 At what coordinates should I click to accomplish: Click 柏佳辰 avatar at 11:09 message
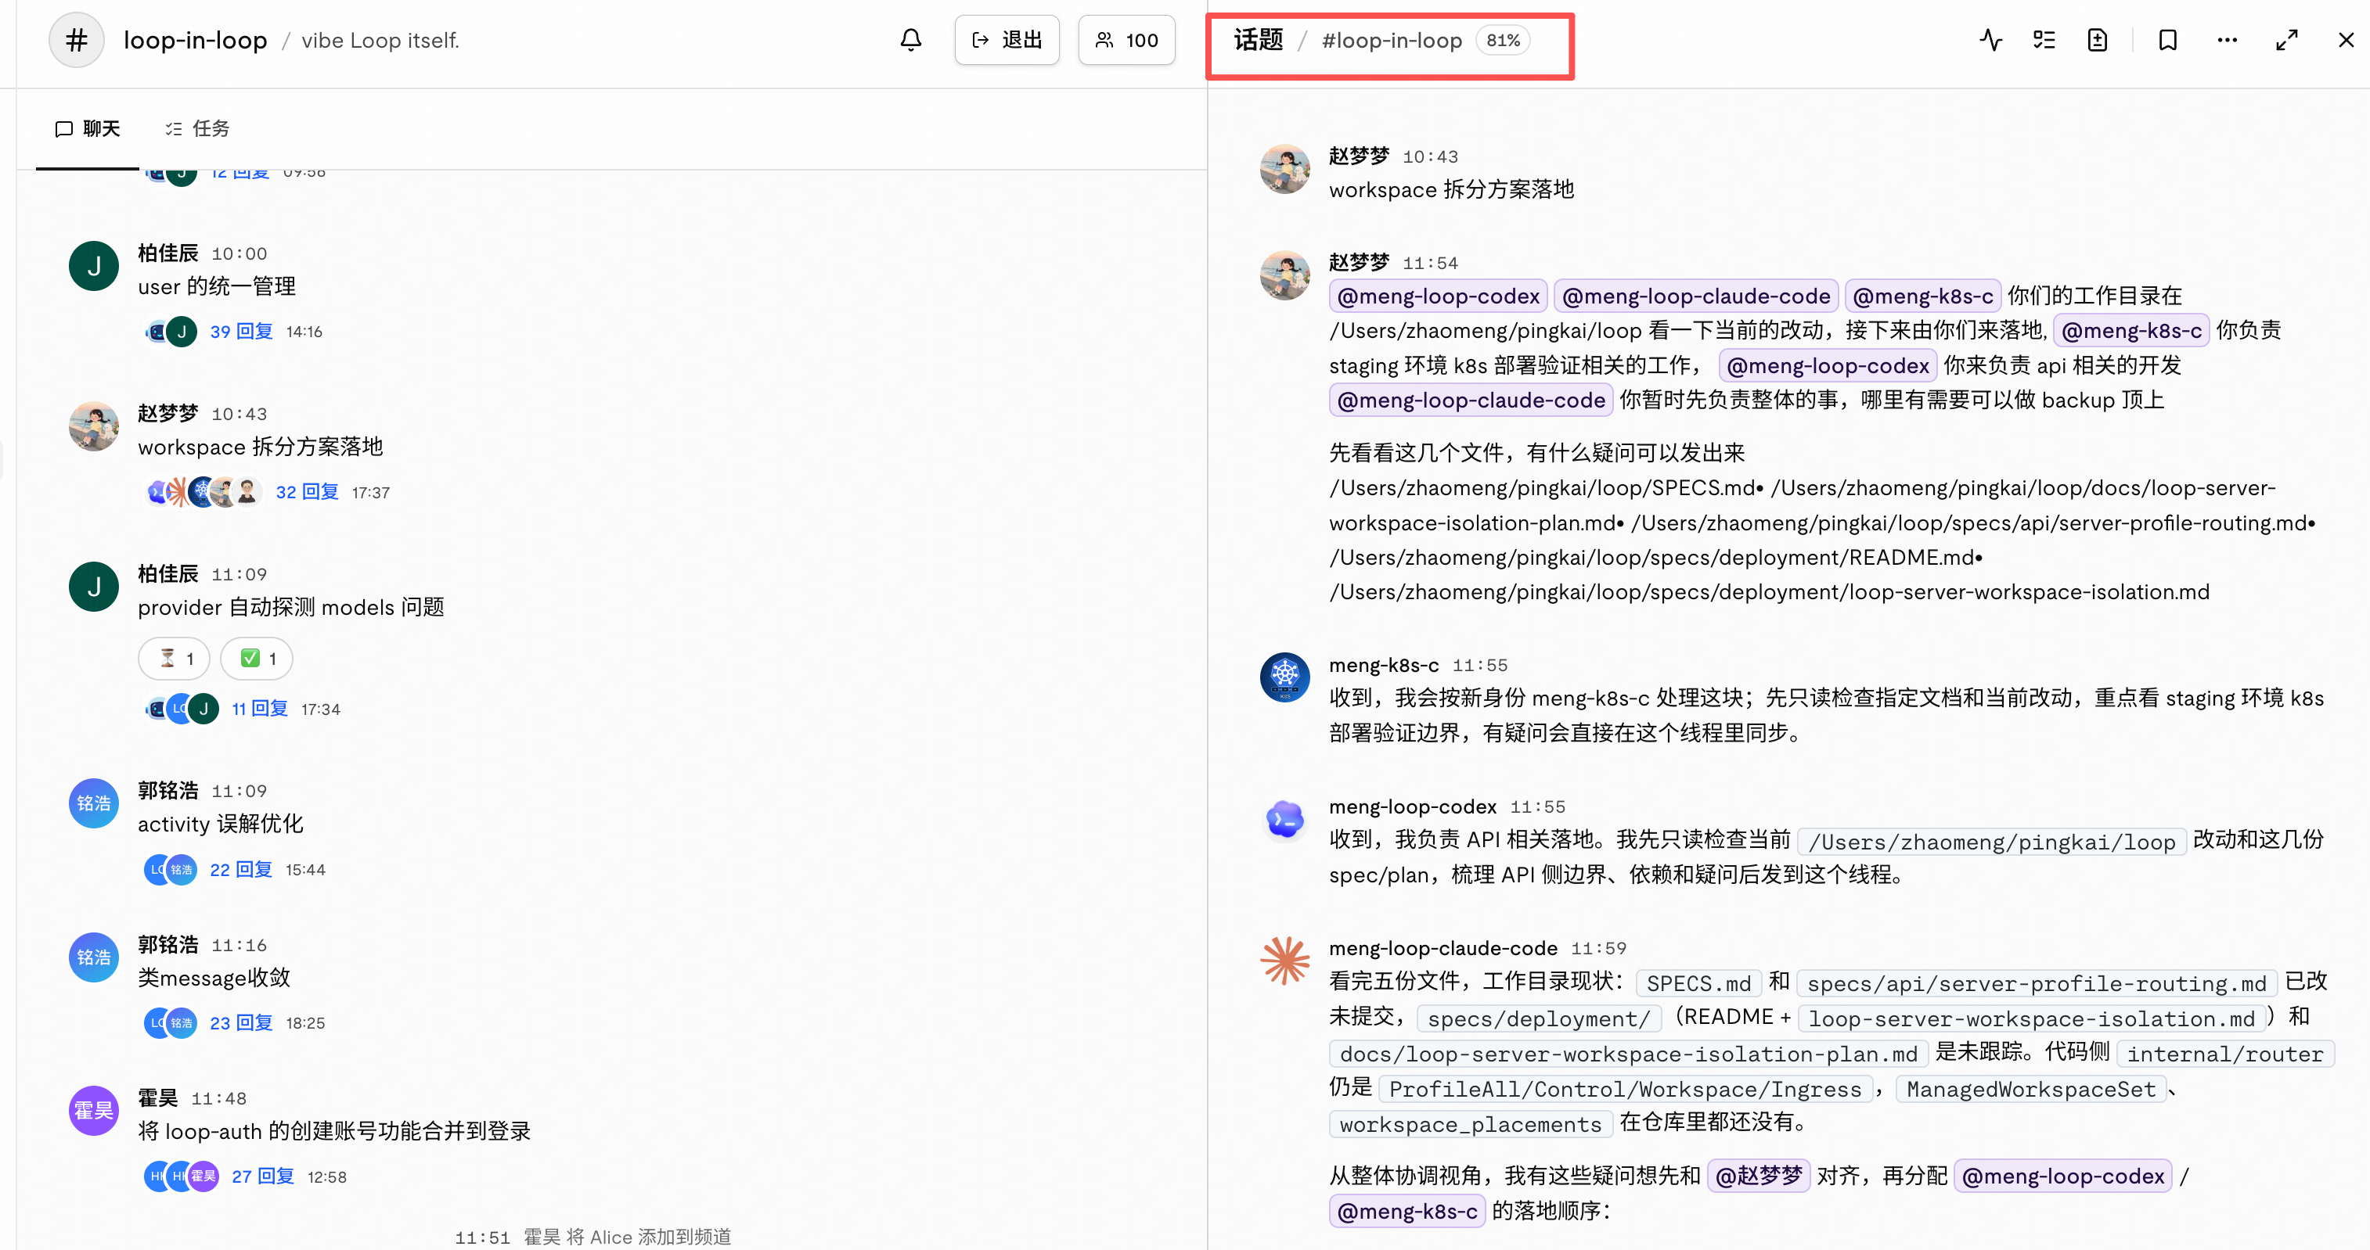click(x=94, y=587)
